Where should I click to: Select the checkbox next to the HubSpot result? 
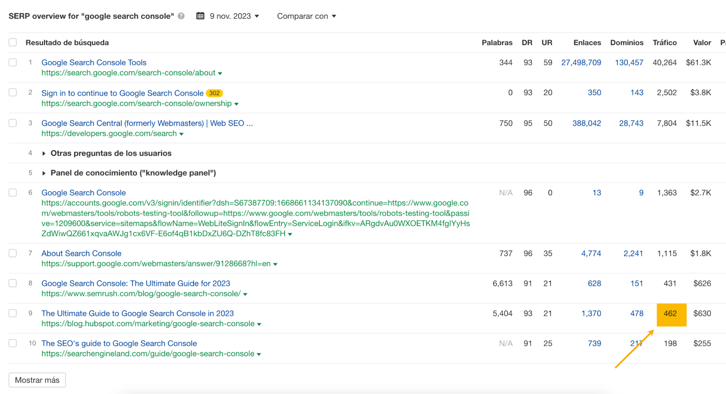click(12, 313)
